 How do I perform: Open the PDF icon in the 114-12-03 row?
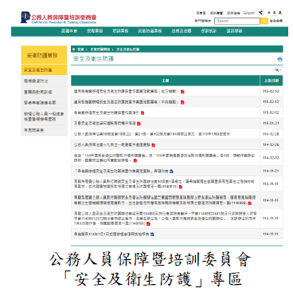coord(135,160)
